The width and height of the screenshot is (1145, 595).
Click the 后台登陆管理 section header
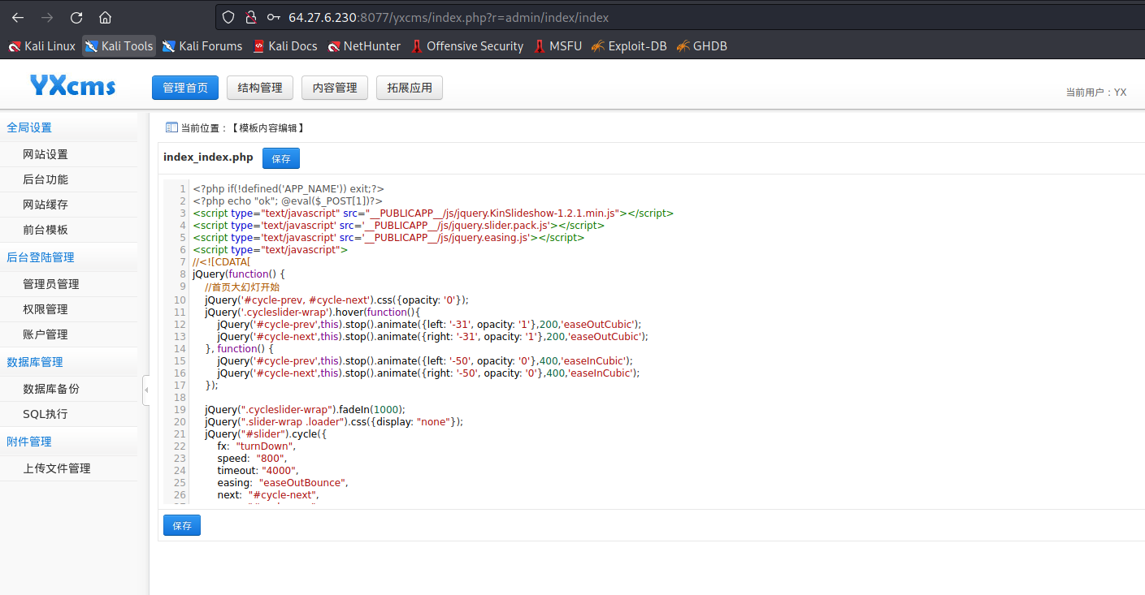point(41,257)
